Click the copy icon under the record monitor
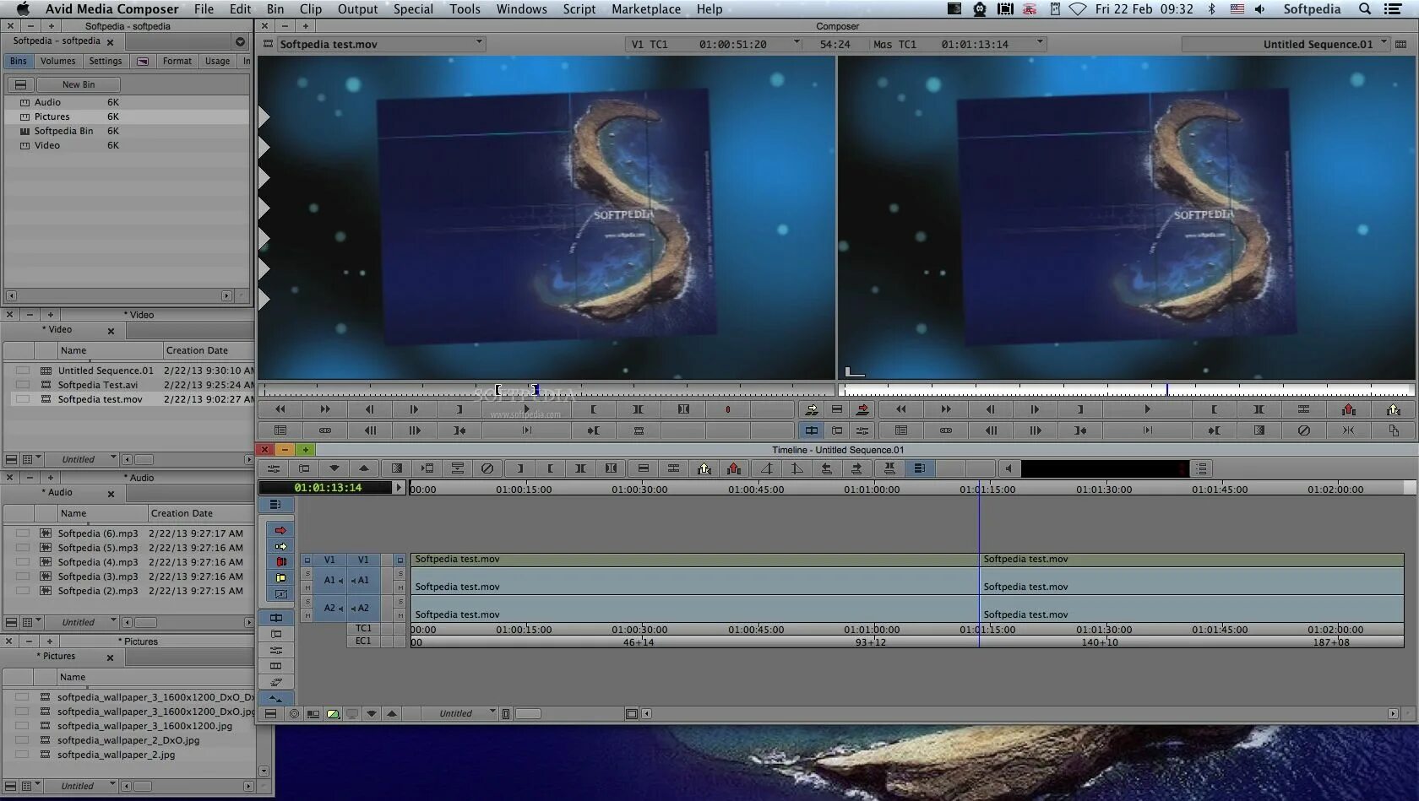This screenshot has width=1419, height=801. click(x=1393, y=430)
